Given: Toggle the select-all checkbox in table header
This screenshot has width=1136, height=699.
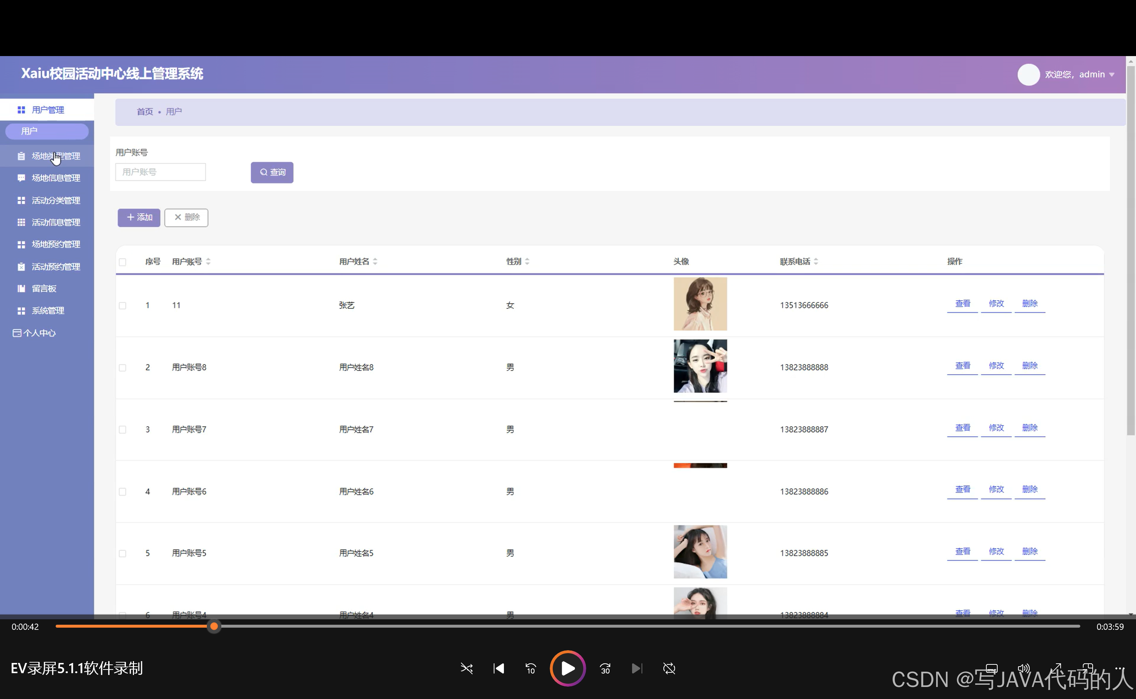Looking at the screenshot, I should pyautogui.click(x=123, y=262).
